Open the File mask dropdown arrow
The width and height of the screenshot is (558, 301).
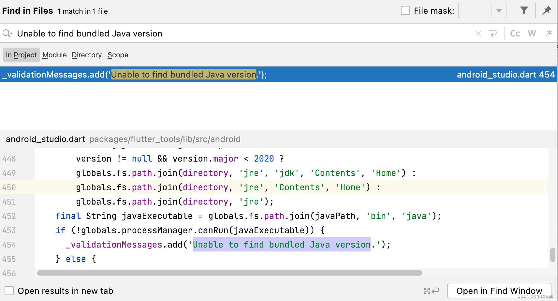(499, 10)
